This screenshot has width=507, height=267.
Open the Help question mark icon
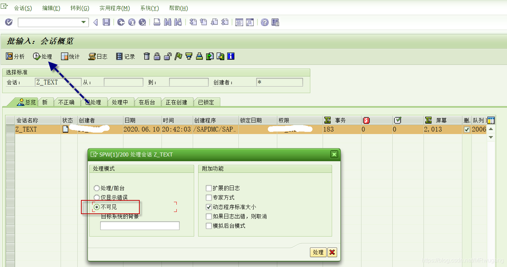coord(265,22)
